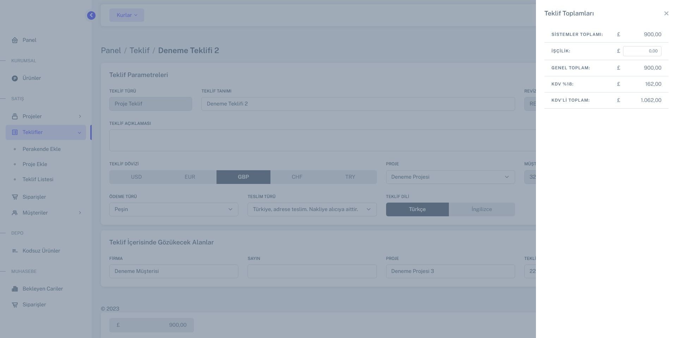Open the Ödeme Türü dropdown
677x338 pixels.
[x=173, y=210]
